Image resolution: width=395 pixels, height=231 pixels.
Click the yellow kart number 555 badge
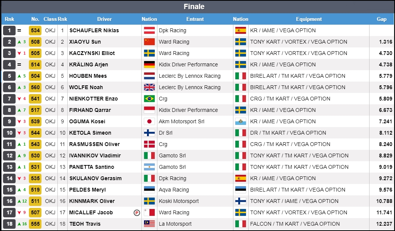click(x=35, y=224)
